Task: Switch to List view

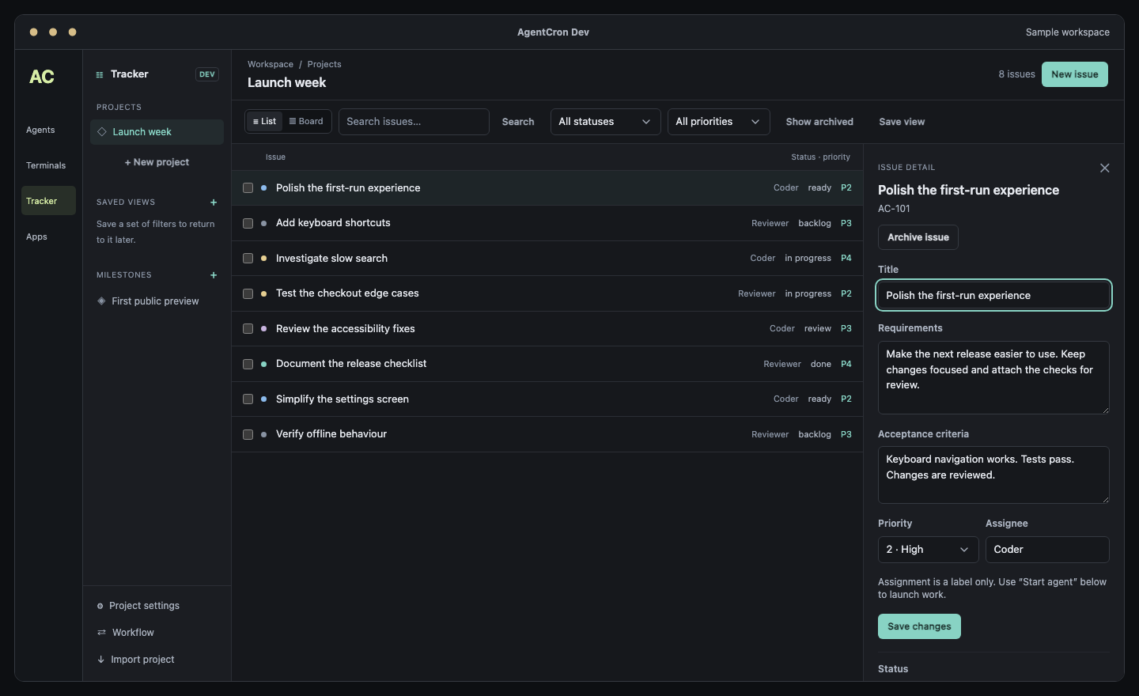Action: point(264,122)
